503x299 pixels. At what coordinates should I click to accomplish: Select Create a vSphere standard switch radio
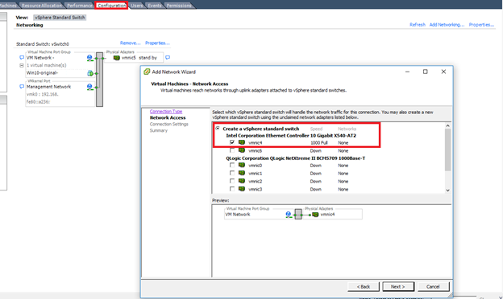click(x=218, y=129)
